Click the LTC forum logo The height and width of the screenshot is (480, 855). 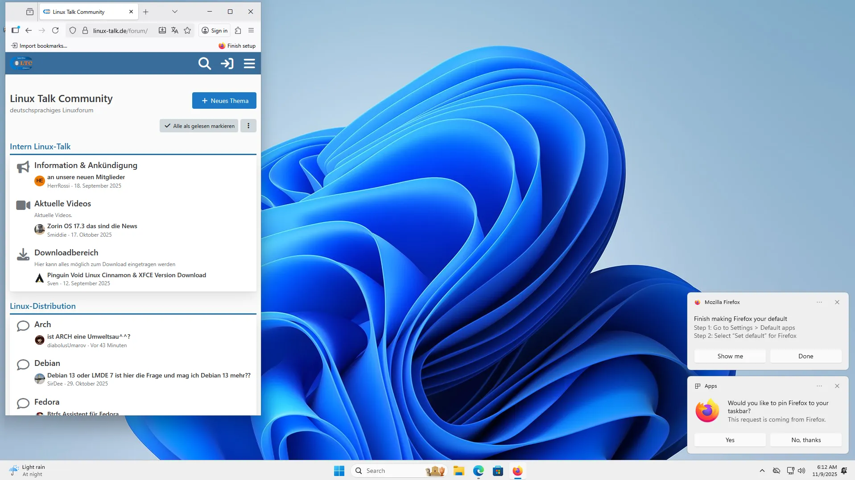(x=21, y=63)
